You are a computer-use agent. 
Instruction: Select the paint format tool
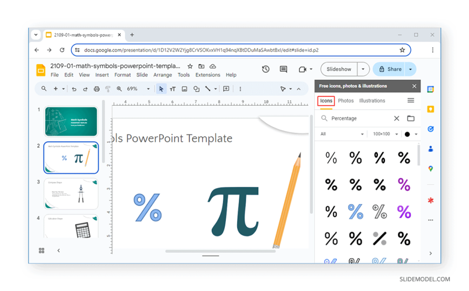pos(108,89)
